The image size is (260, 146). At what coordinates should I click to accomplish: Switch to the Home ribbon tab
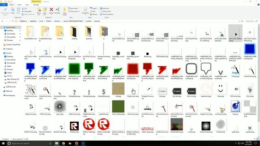click(x=11, y=5)
